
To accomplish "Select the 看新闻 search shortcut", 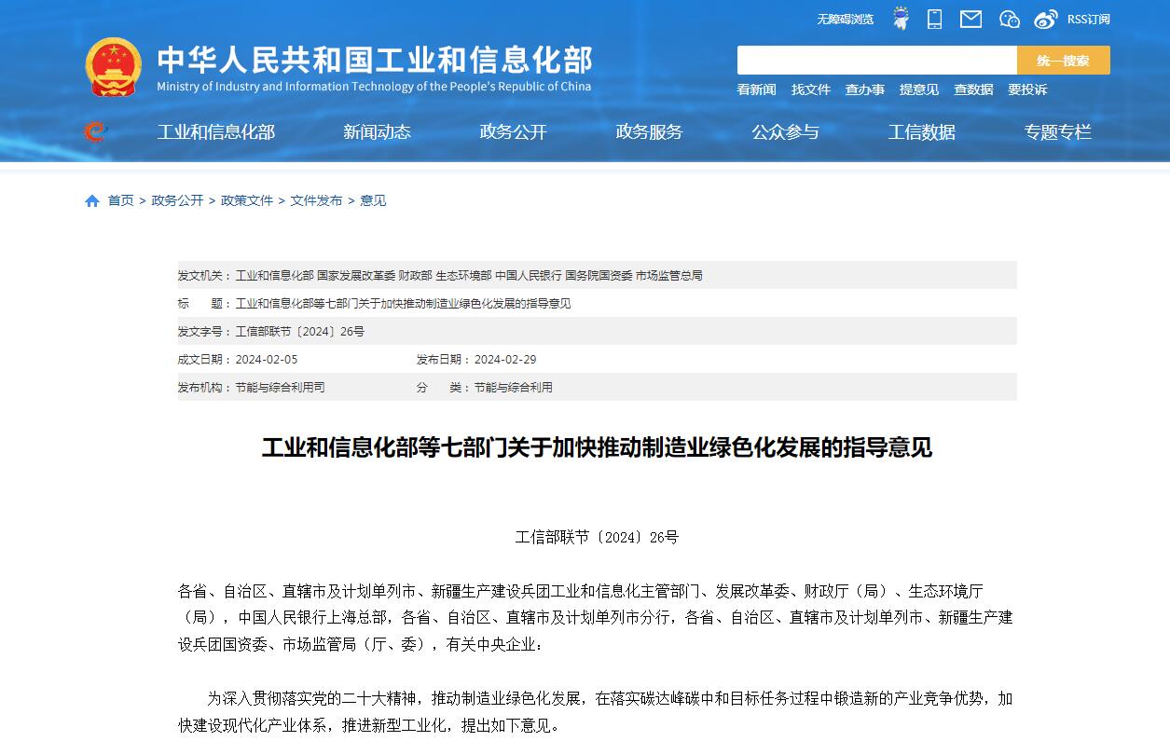I will [757, 89].
